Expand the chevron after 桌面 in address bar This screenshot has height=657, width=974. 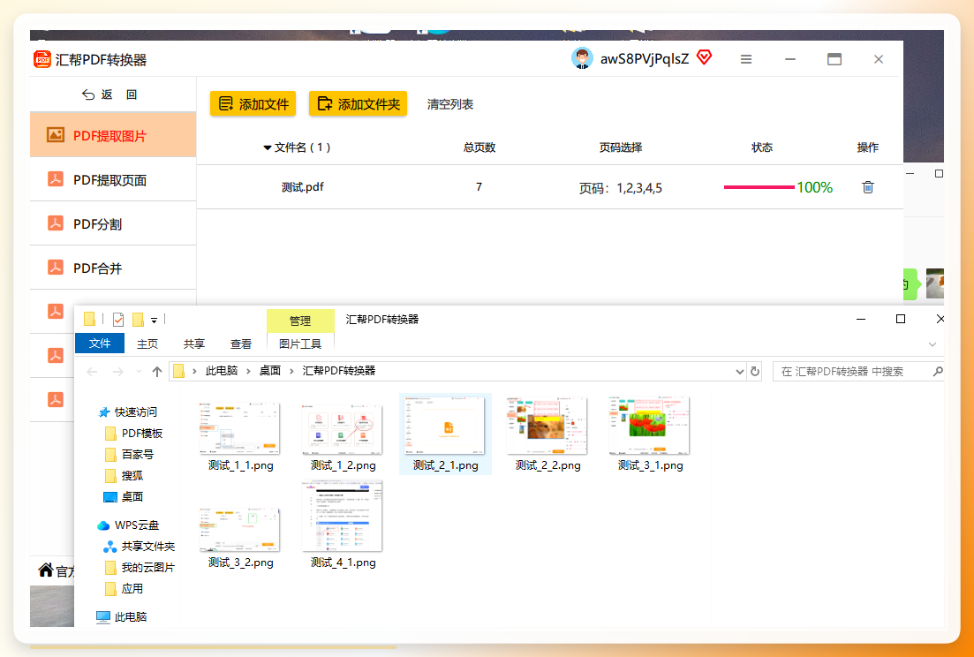click(292, 371)
